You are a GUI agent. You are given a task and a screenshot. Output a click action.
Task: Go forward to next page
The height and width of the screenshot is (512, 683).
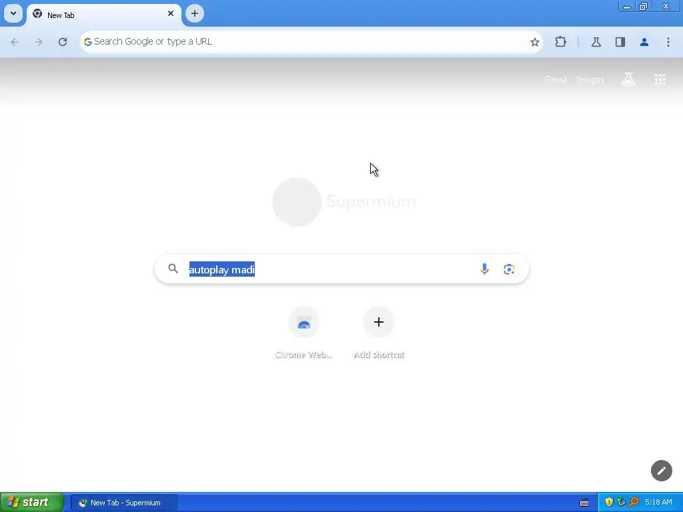tap(39, 42)
